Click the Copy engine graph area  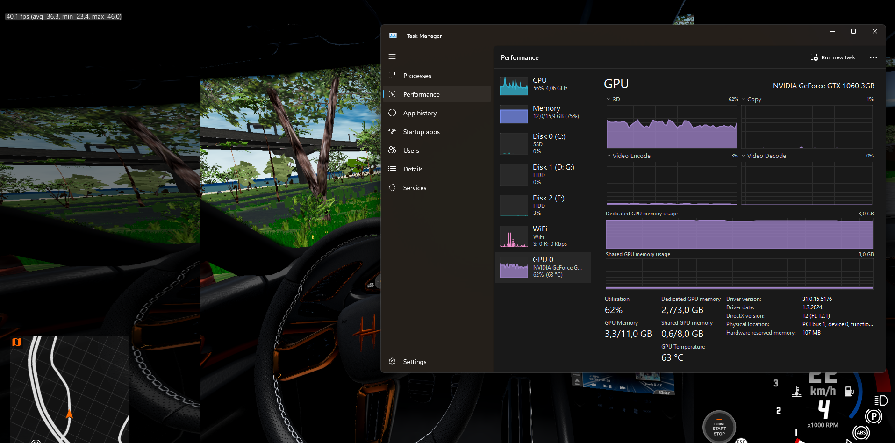pos(807,127)
